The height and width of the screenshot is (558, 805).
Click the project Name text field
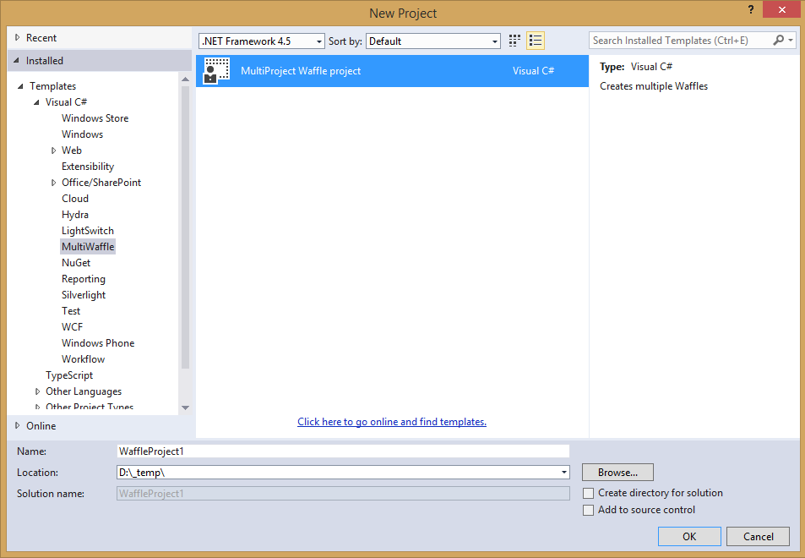click(342, 451)
